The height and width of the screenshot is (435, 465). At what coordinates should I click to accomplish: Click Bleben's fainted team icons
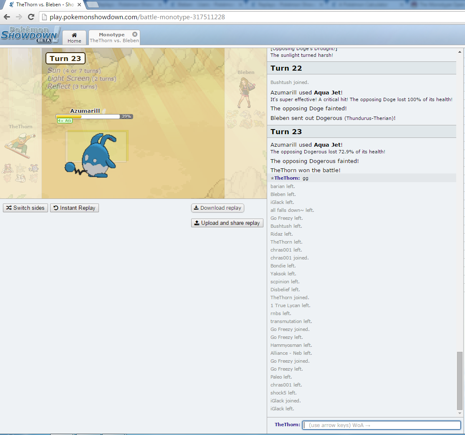pos(246,119)
